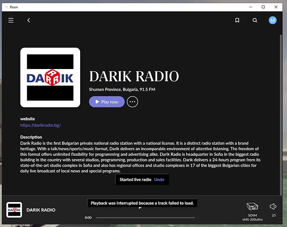Image resolution: width=287 pixels, height=227 pixels.
Task: Open the M user profile avatar
Action: (x=272, y=20)
